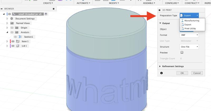The width and height of the screenshot is (211, 111).
Task: Open Browser panel options dot button
Action: point(54,9)
